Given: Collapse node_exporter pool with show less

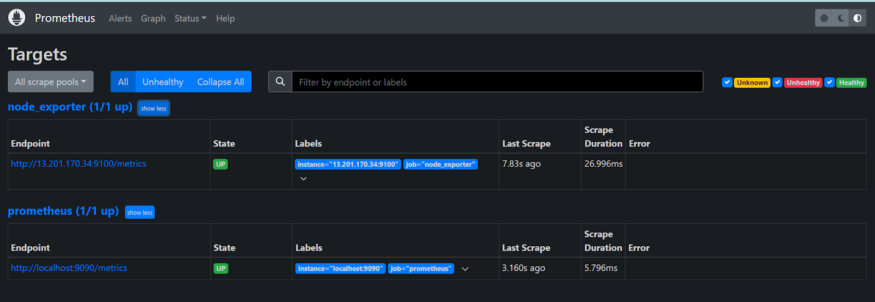Looking at the screenshot, I should [x=154, y=108].
